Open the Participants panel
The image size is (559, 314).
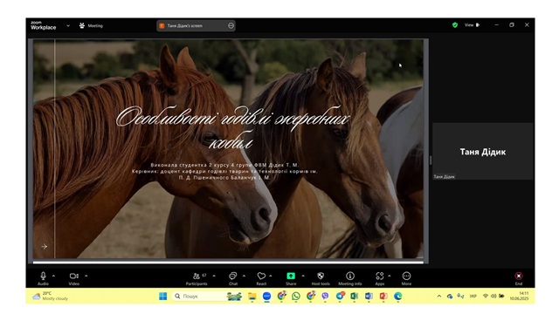coord(197,278)
